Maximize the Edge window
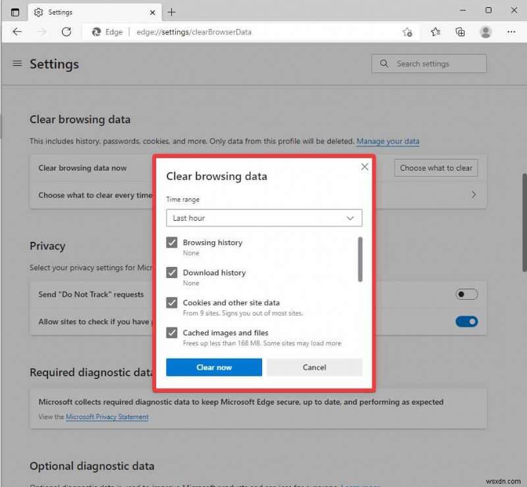This screenshot has width=527, height=487. pos(488,11)
